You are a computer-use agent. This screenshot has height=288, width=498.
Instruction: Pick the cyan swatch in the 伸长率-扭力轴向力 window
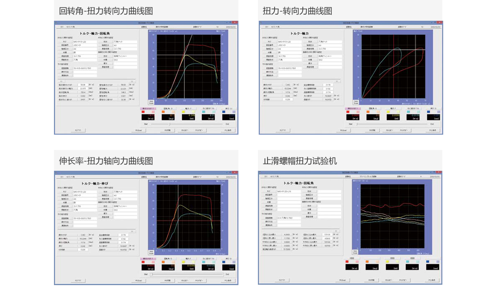tap(204, 262)
